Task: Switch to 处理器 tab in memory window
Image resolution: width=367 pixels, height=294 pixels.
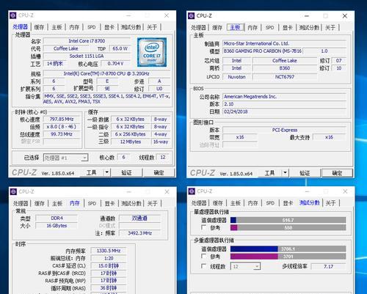Action: coord(21,203)
